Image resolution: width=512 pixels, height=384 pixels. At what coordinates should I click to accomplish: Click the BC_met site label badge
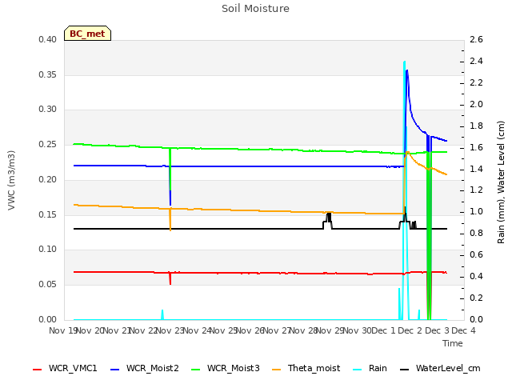tap(87, 34)
